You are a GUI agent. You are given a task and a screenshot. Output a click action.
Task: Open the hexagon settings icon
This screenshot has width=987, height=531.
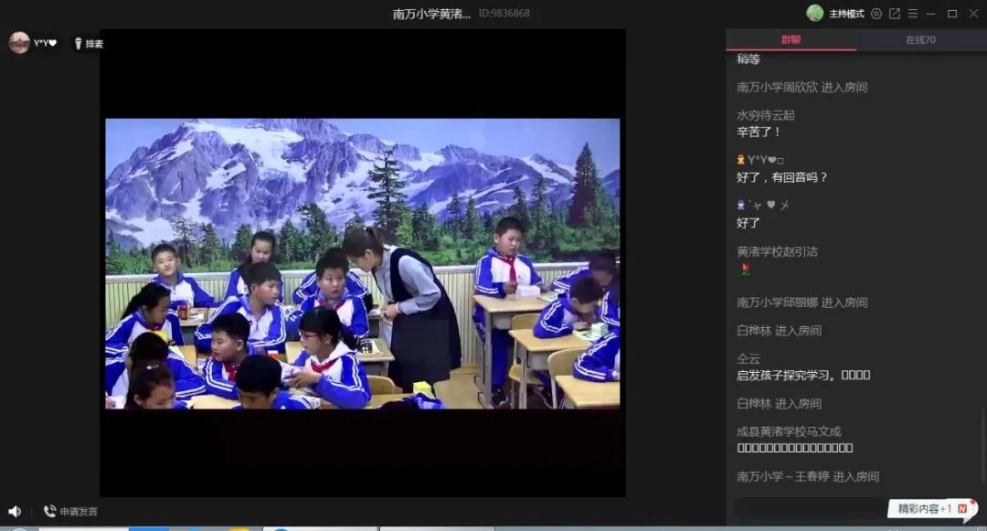[x=876, y=14]
